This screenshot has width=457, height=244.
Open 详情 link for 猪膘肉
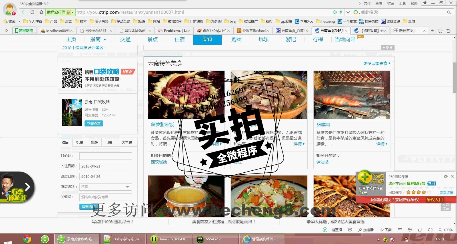(x=382, y=144)
